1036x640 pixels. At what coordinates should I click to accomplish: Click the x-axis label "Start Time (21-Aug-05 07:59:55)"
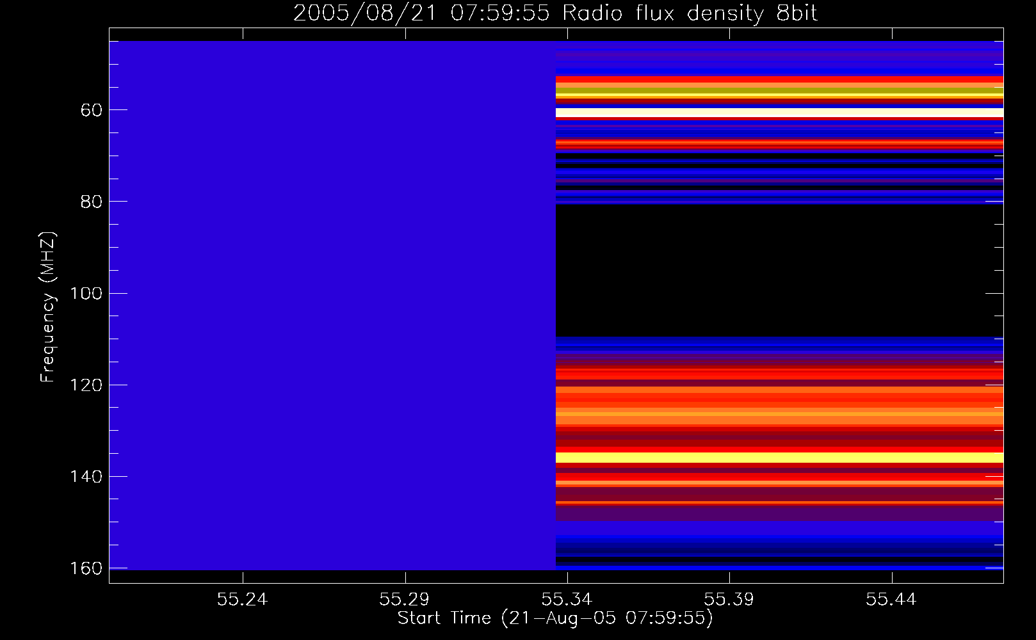click(555, 618)
